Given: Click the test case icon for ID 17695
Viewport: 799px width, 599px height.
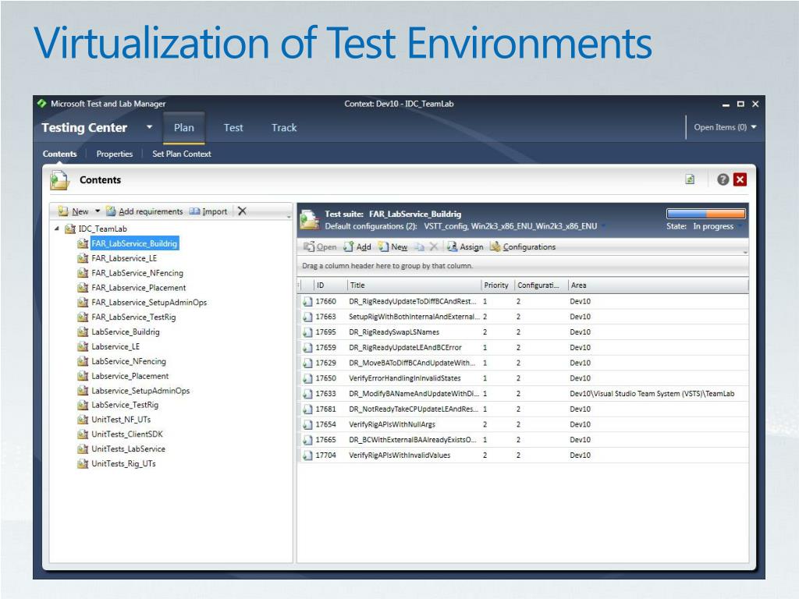Looking at the screenshot, I should [x=307, y=332].
